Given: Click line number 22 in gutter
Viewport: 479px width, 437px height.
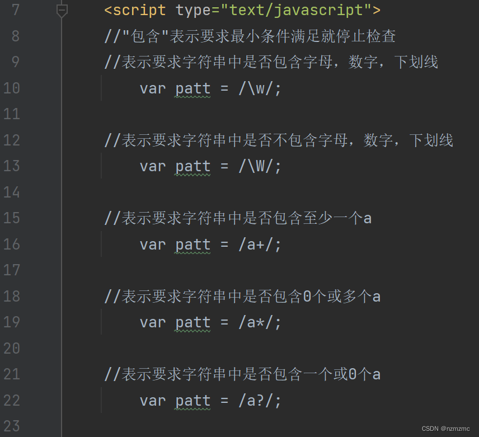Looking at the screenshot, I should [12, 401].
